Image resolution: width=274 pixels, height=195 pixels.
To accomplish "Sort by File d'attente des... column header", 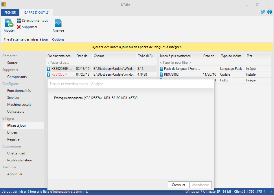I will point(60,56).
